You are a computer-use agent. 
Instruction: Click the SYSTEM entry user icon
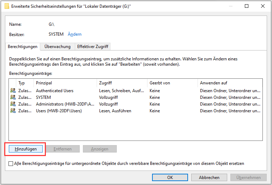pyautogui.click(x=13, y=97)
